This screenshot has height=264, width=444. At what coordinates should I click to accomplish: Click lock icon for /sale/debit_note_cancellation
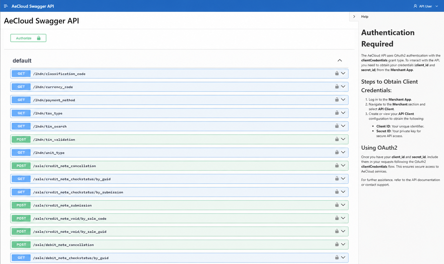click(337, 244)
